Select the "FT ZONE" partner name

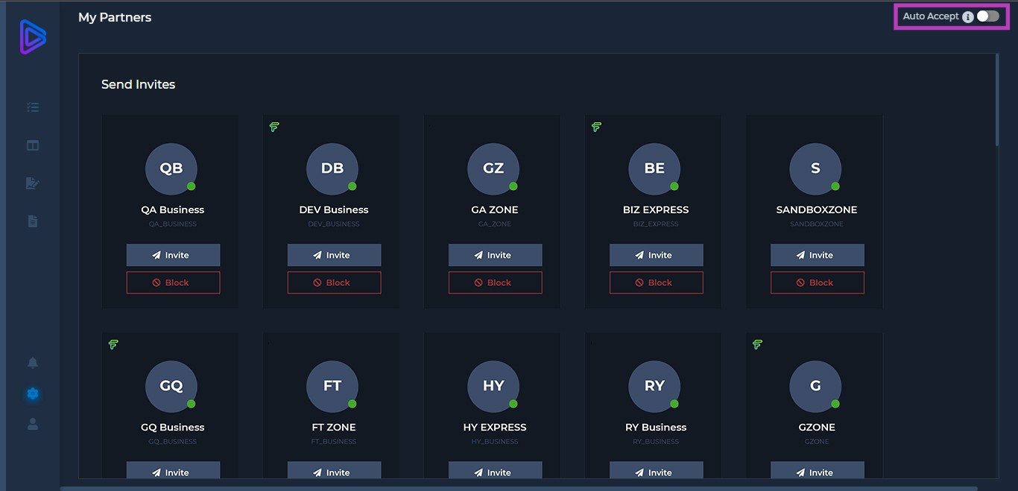(x=334, y=428)
